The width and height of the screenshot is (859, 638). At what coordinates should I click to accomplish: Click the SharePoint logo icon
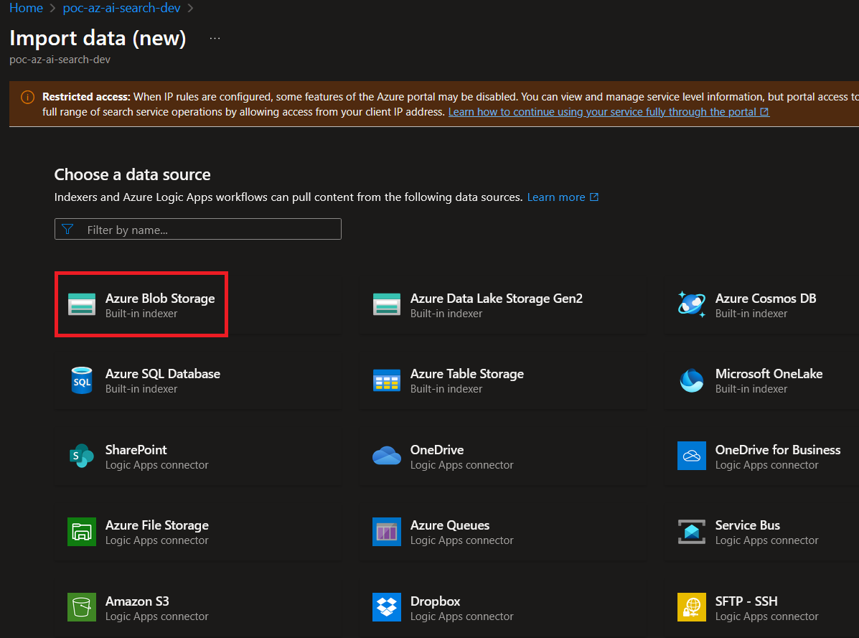[x=82, y=456]
